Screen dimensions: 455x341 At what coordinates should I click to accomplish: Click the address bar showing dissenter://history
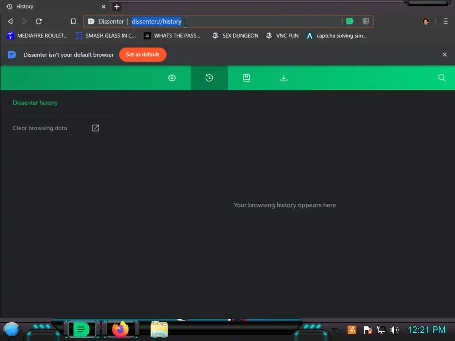[228, 21]
